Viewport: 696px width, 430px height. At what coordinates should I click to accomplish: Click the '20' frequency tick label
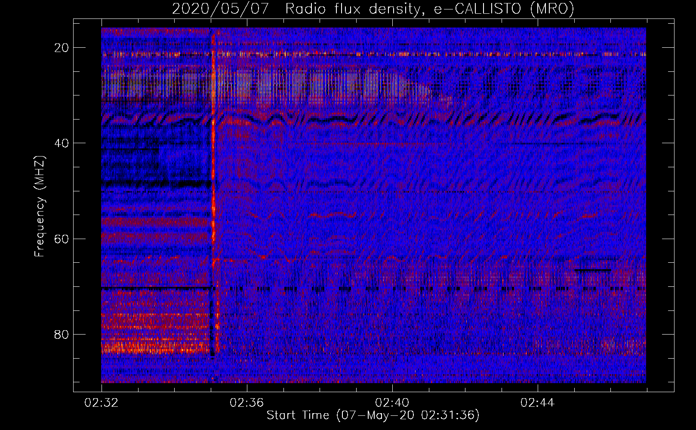tap(62, 48)
